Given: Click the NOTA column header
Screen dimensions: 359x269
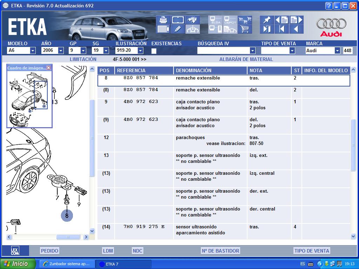Looking at the screenshot, I should tap(269, 70).
